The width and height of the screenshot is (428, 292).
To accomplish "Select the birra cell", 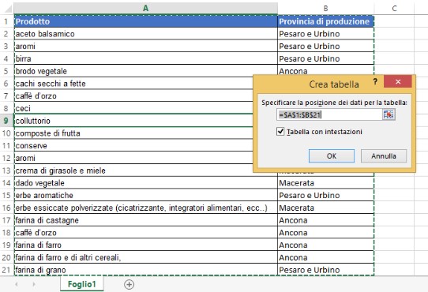I will pyautogui.click(x=146, y=58).
